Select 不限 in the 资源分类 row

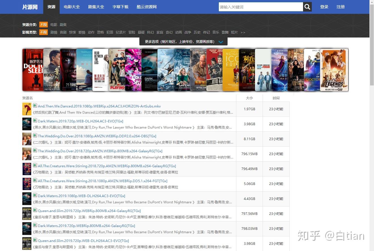(43, 25)
